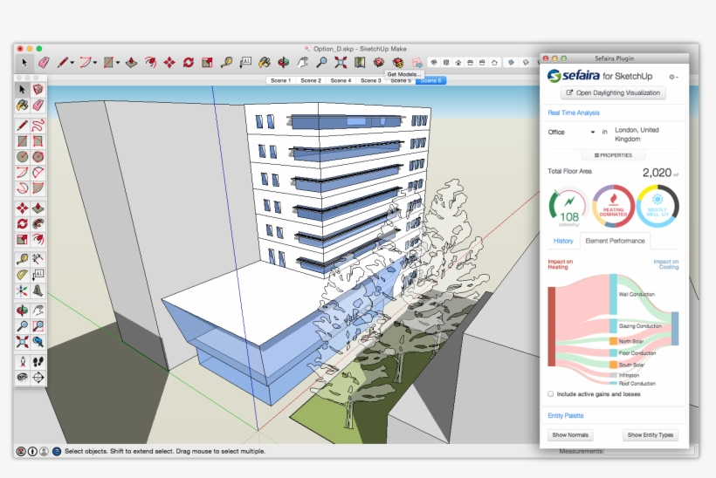This screenshot has height=478, width=716.
Task: Select the Look Around eye tool
Action: click(22, 378)
